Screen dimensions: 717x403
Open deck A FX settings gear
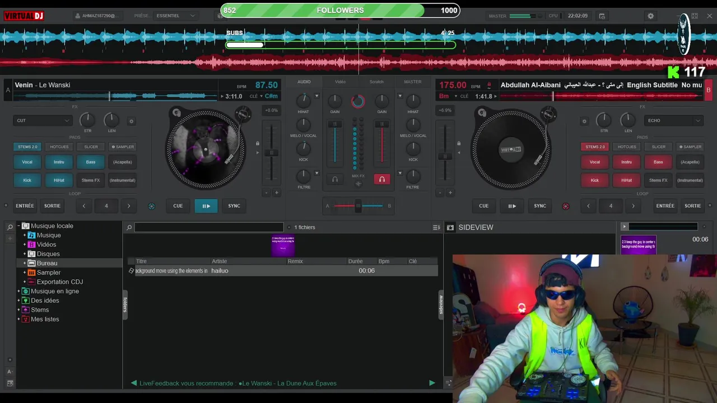pyautogui.click(x=132, y=121)
